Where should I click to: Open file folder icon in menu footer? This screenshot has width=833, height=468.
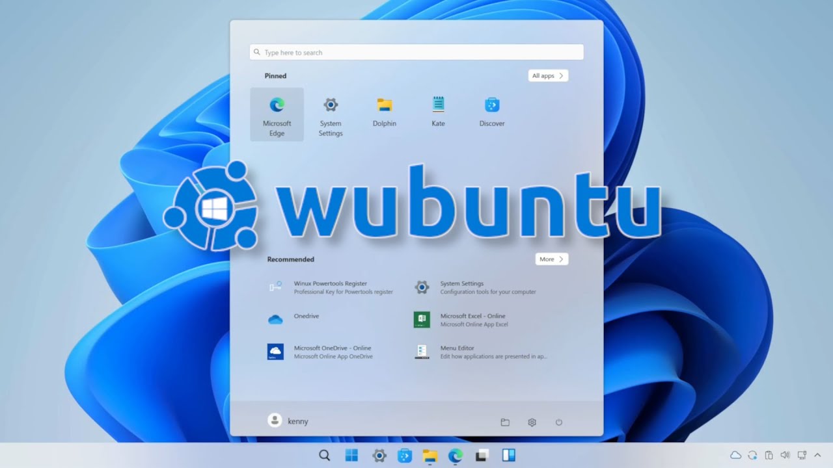coord(505,422)
